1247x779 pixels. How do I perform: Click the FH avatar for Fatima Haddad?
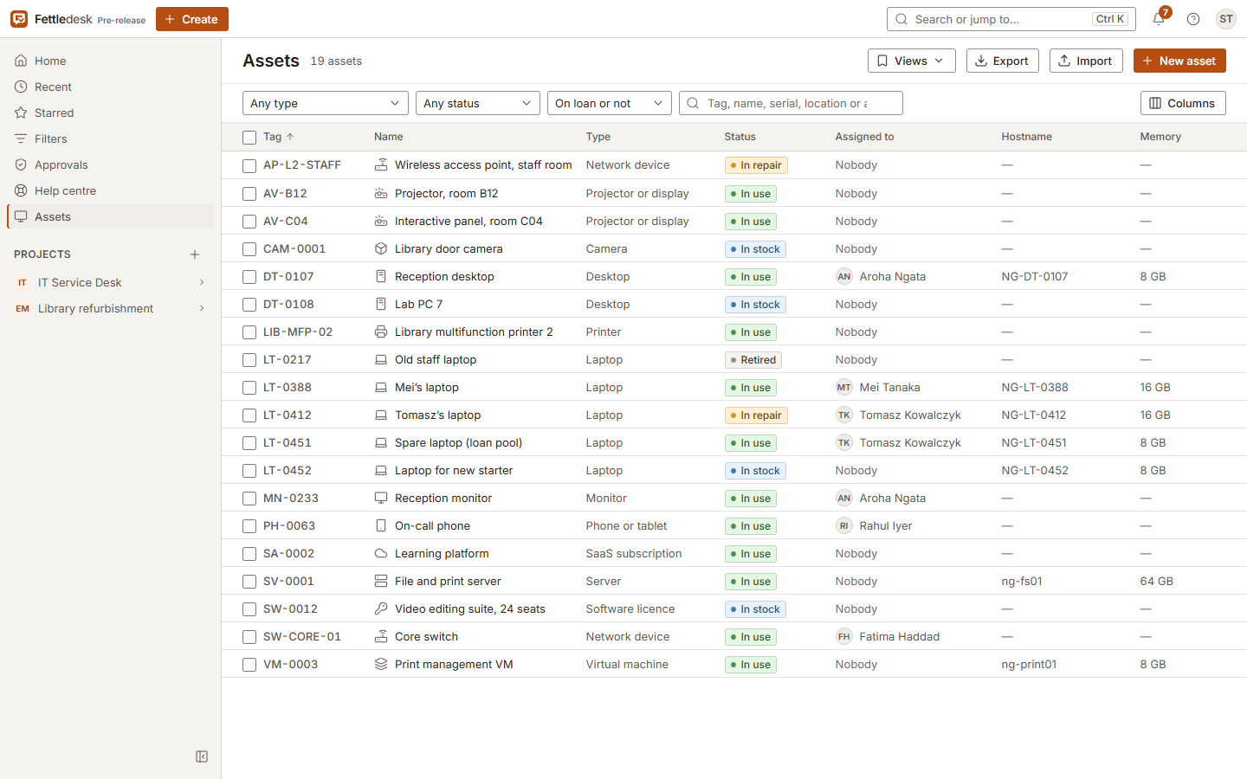pyautogui.click(x=844, y=636)
